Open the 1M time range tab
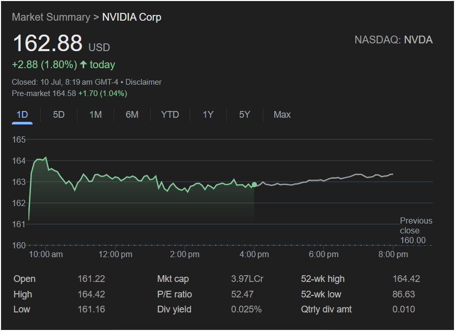The height and width of the screenshot is (331, 455). [96, 115]
